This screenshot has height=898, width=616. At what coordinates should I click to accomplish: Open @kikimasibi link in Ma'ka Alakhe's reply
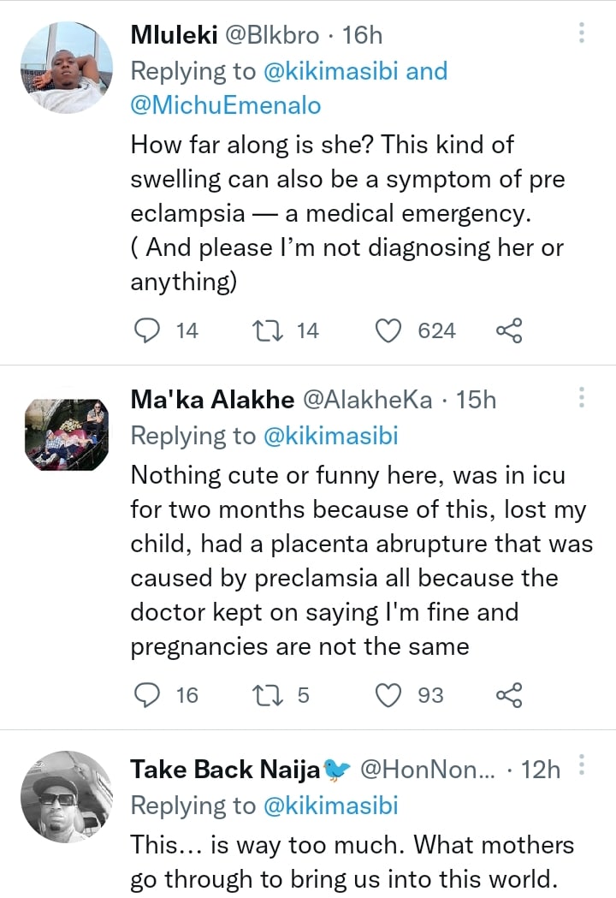pyautogui.click(x=329, y=435)
